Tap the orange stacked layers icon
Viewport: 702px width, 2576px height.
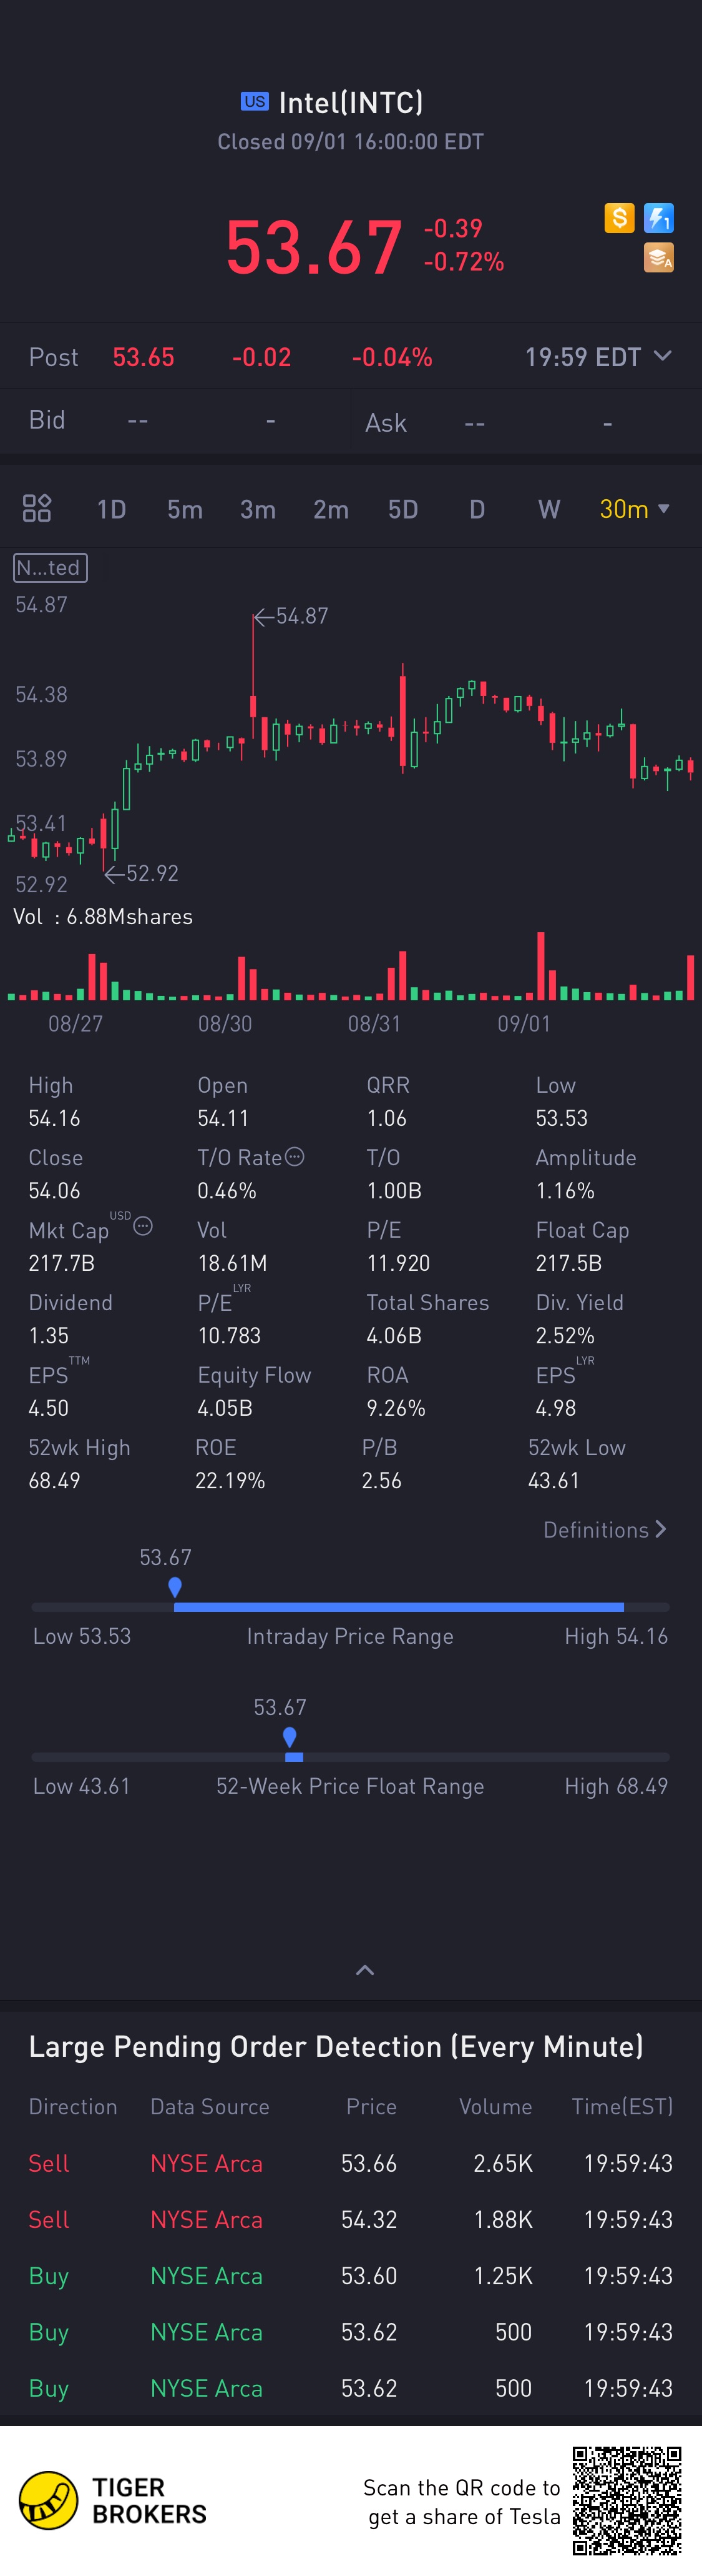[659, 258]
